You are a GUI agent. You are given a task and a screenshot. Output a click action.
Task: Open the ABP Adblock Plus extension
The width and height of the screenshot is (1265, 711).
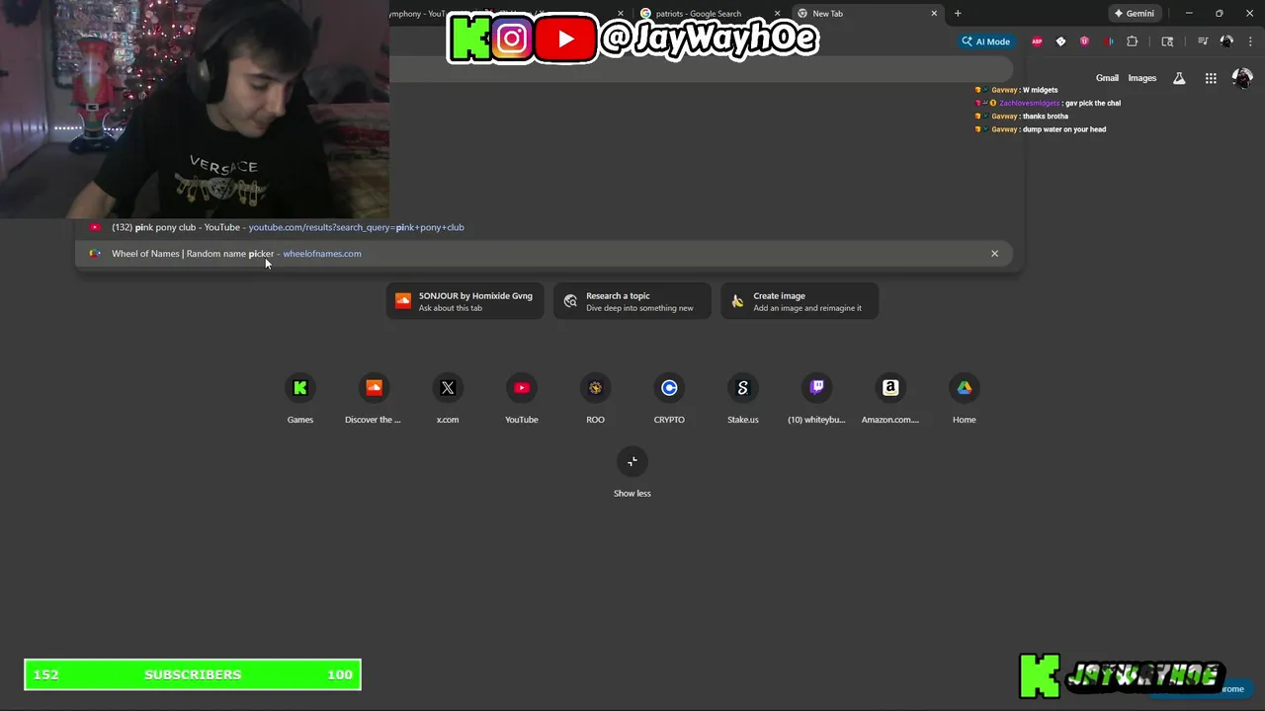tap(1037, 41)
